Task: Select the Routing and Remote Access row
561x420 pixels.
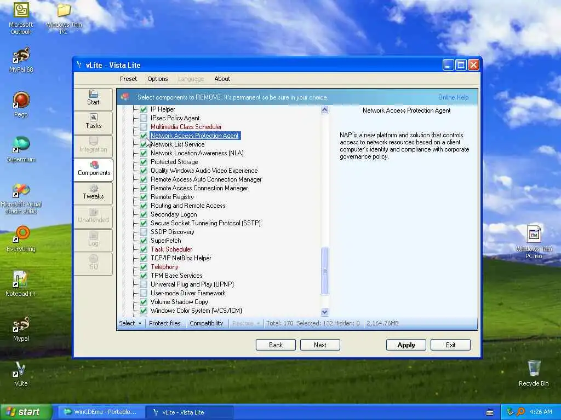Action: (x=188, y=206)
